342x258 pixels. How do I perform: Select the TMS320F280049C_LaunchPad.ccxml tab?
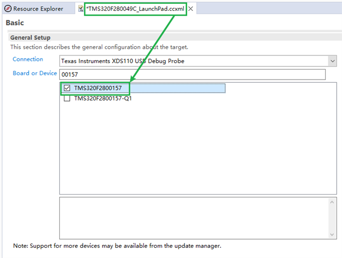(x=135, y=9)
